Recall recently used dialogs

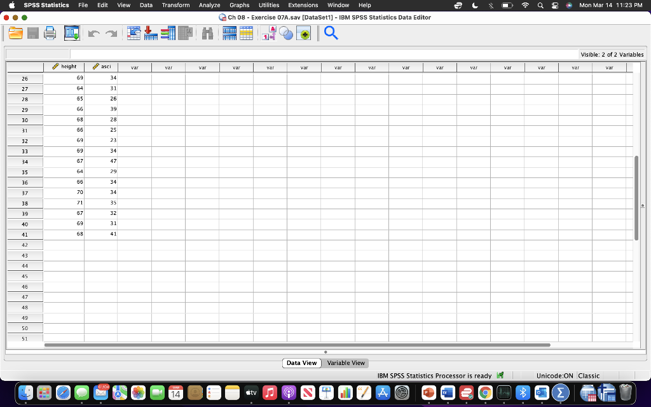click(x=71, y=33)
